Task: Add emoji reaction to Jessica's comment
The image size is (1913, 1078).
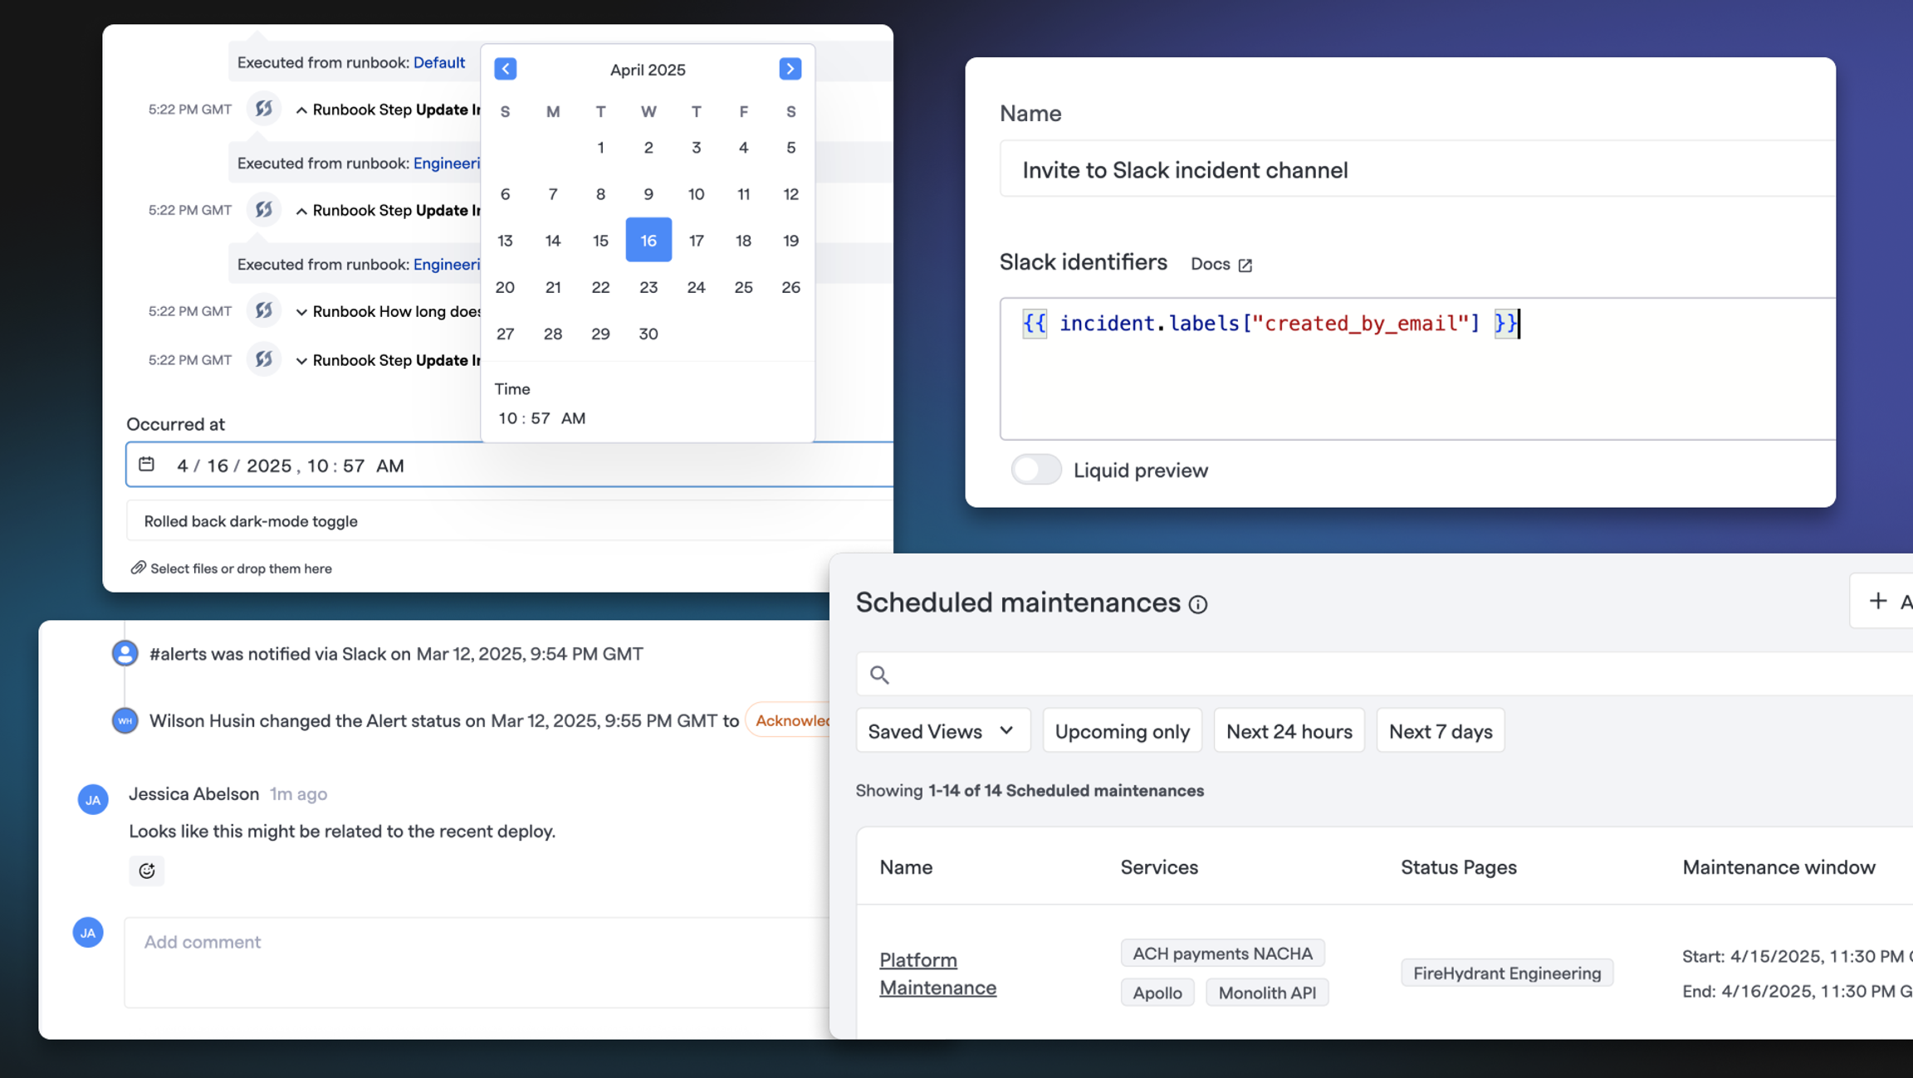Action: tap(147, 871)
